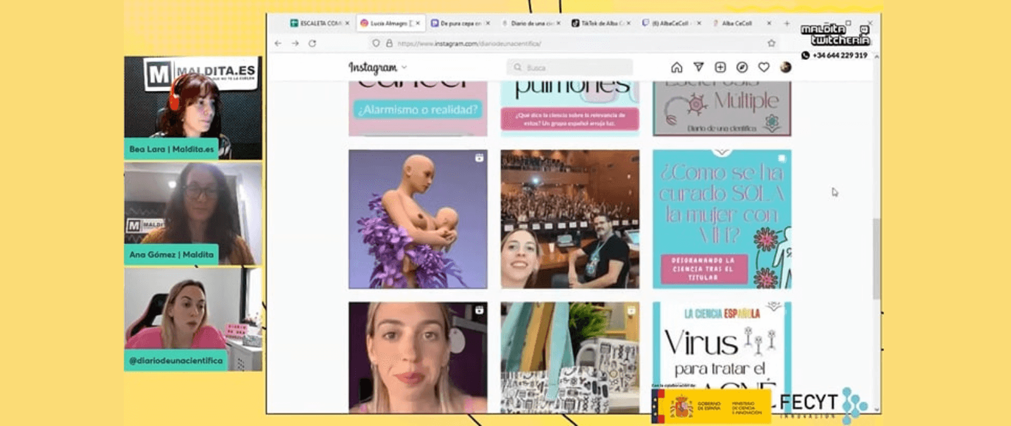
Task: Open Explore compass icon
Action: point(742,68)
